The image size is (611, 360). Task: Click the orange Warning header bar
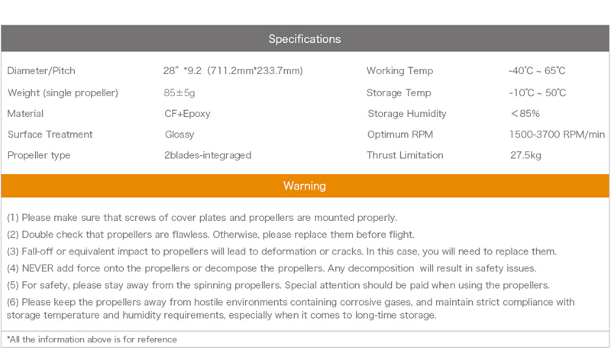(x=305, y=186)
